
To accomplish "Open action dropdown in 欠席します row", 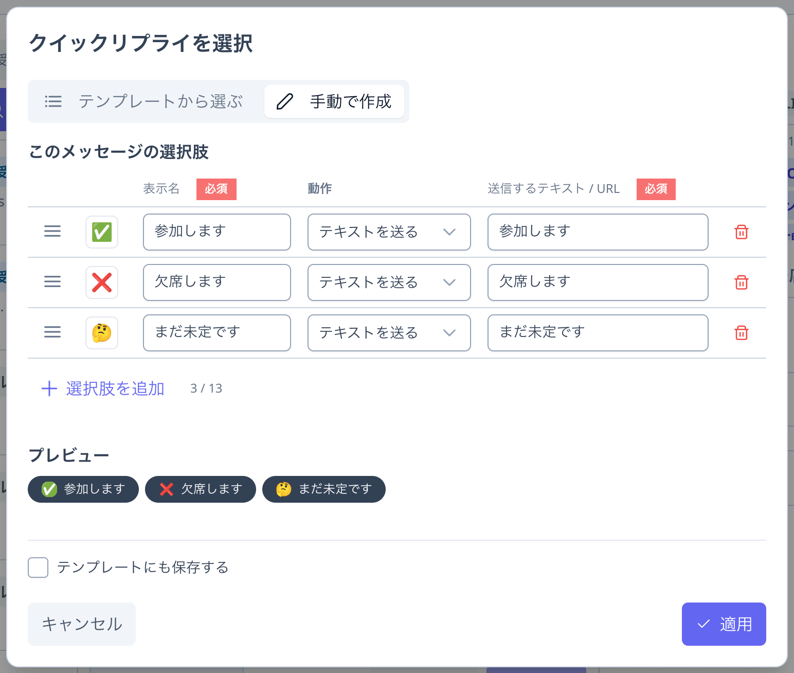I will click(389, 282).
